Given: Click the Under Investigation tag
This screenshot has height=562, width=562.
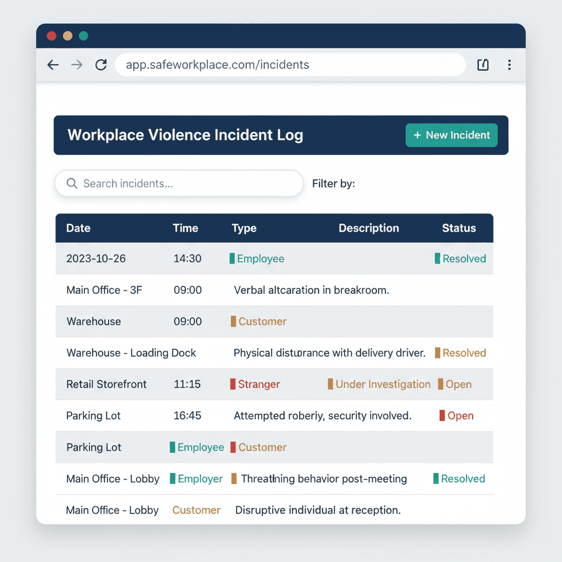Looking at the screenshot, I should pyautogui.click(x=383, y=384).
